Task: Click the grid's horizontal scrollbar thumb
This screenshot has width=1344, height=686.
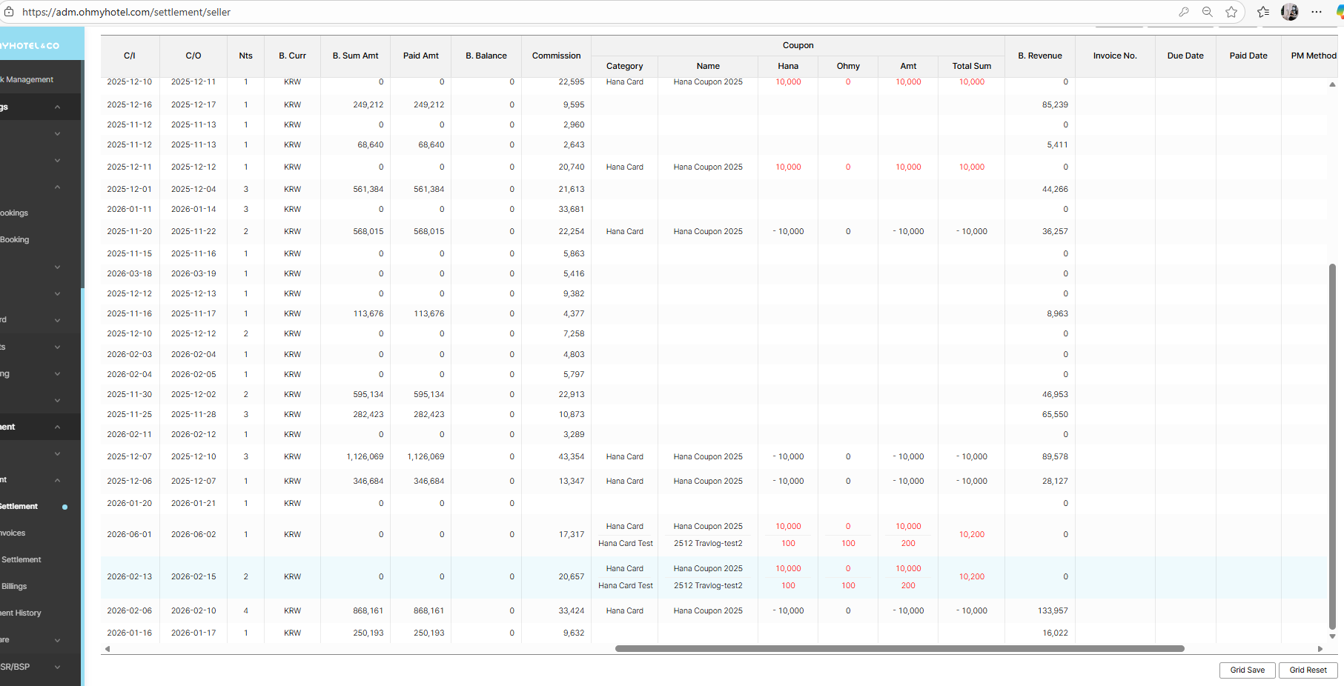Action: click(898, 648)
